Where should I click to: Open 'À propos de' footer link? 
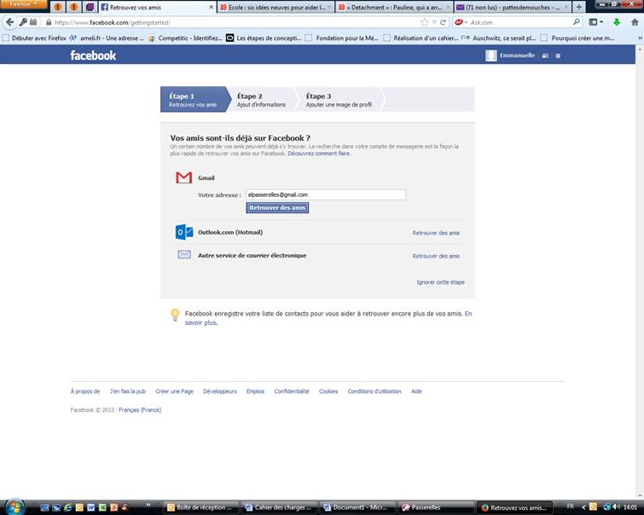(x=85, y=391)
